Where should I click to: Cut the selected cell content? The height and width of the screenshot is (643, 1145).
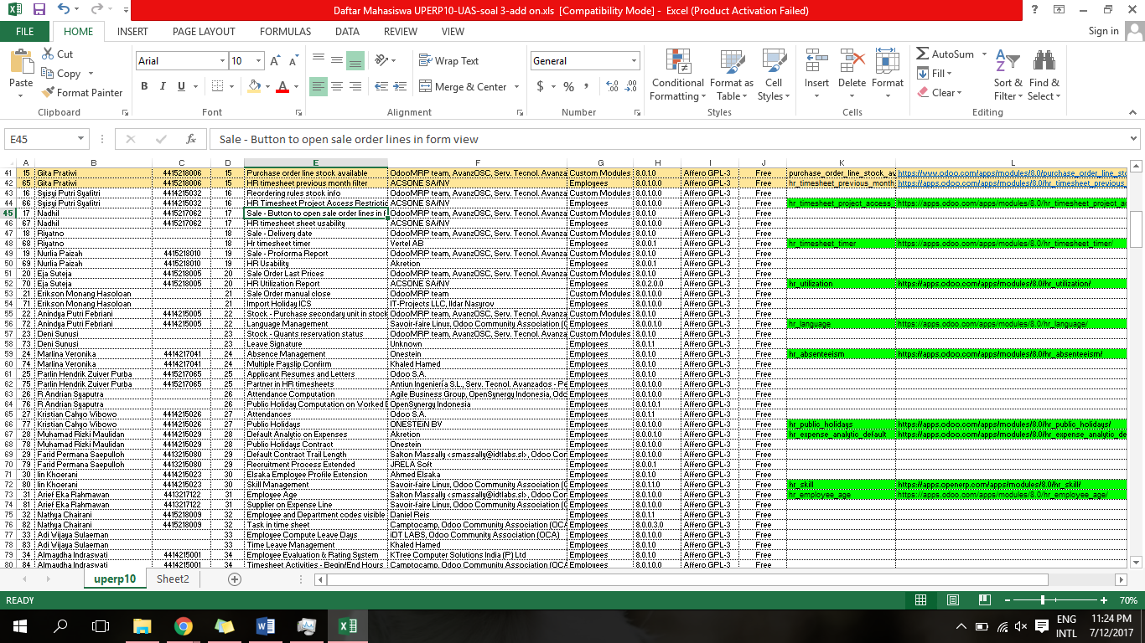pyautogui.click(x=57, y=54)
